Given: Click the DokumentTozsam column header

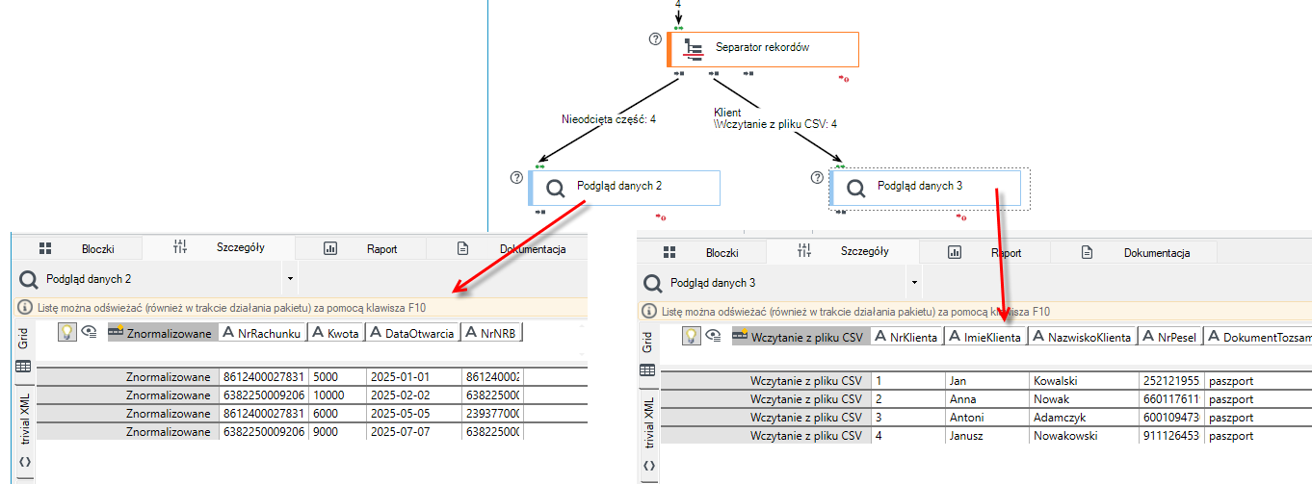Looking at the screenshot, I should pos(1258,337).
